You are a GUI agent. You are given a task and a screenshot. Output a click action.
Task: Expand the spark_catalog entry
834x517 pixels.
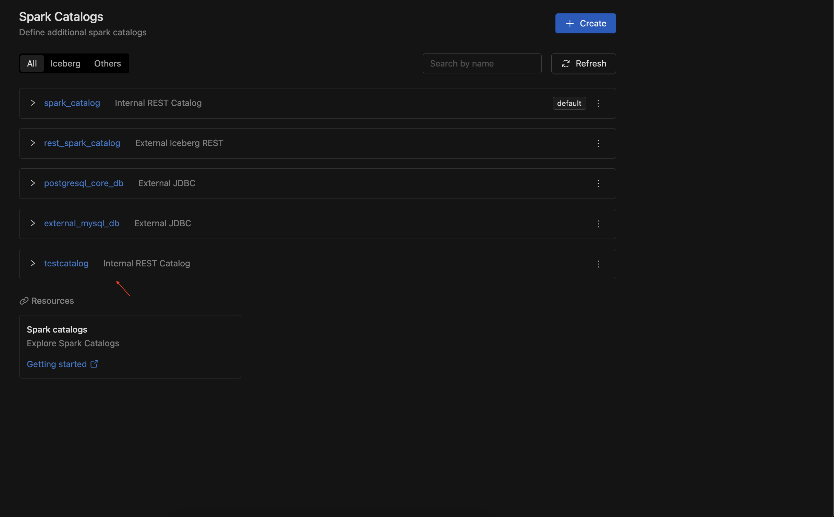tap(32, 103)
